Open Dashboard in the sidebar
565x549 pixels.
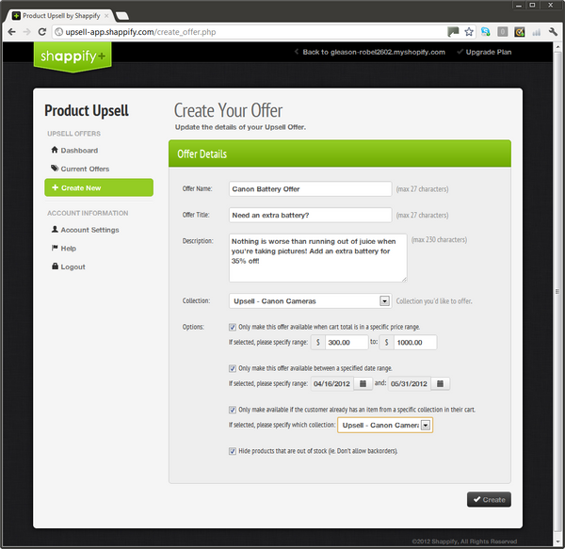click(x=79, y=151)
